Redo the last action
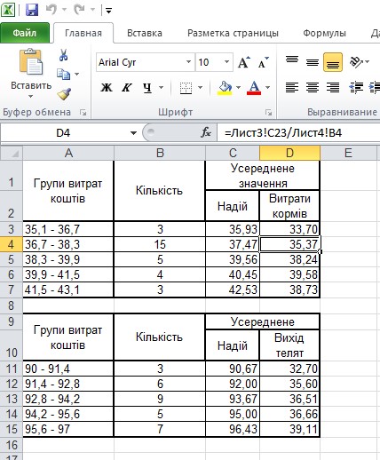The image size is (380, 460). tap(79, 10)
